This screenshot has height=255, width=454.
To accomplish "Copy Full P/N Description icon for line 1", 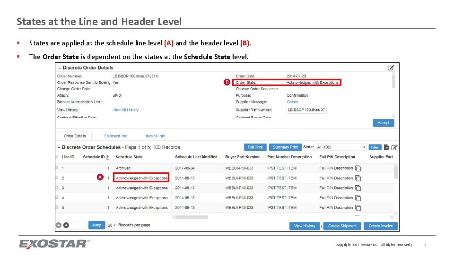I will click(x=358, y=168).
